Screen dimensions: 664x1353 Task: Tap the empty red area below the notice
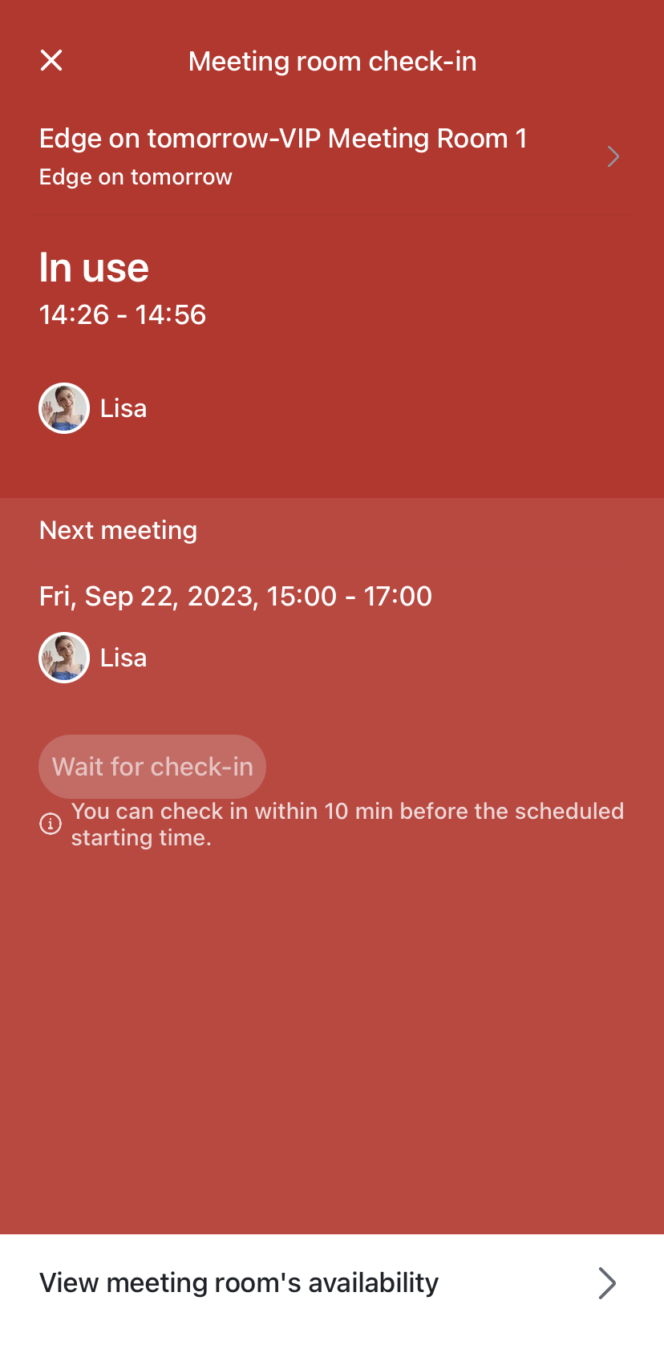point(332,1043)
